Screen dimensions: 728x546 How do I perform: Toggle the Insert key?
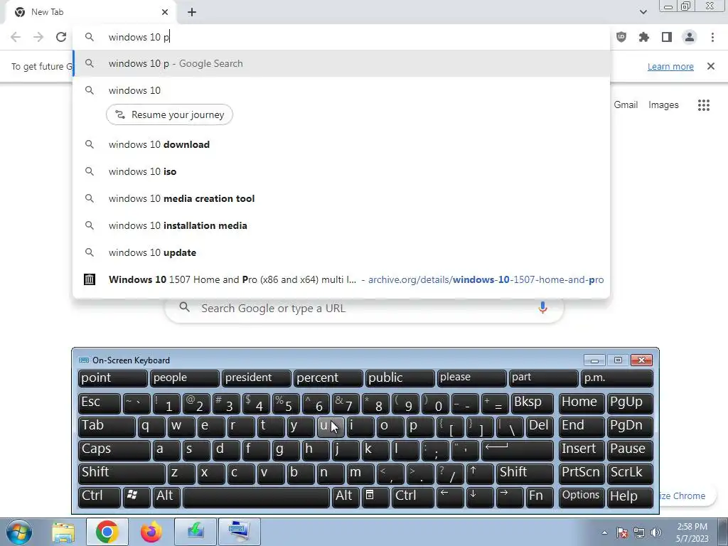(582, 449)
